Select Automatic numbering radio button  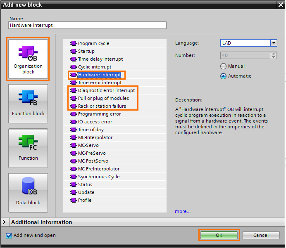coord(223,76)
